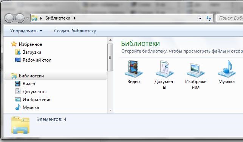Open Музыка in navigation tree

click(x=31, y=107)
